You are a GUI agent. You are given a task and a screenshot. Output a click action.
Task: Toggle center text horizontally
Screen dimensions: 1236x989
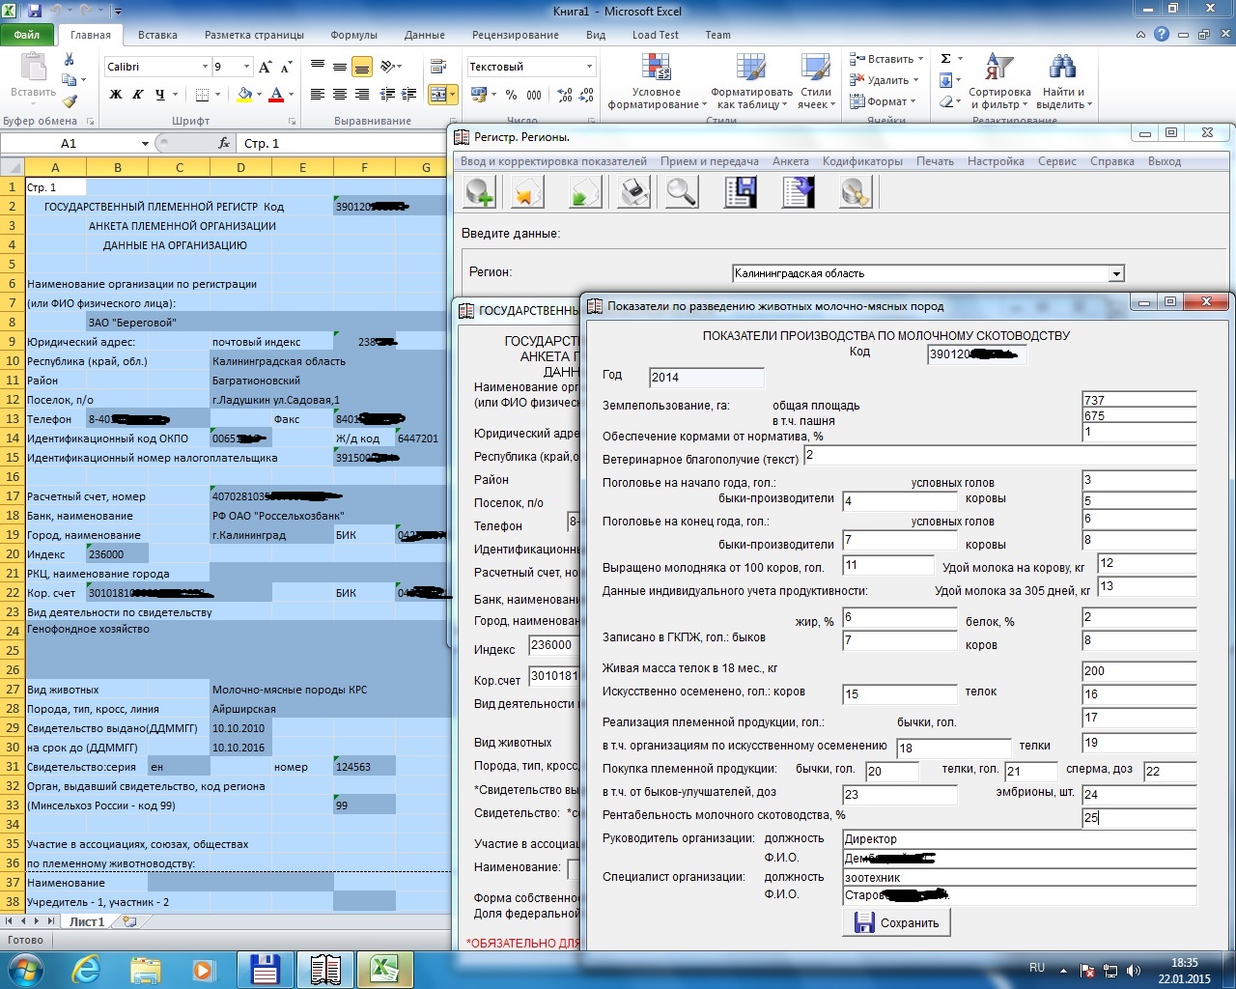[340, 95]
